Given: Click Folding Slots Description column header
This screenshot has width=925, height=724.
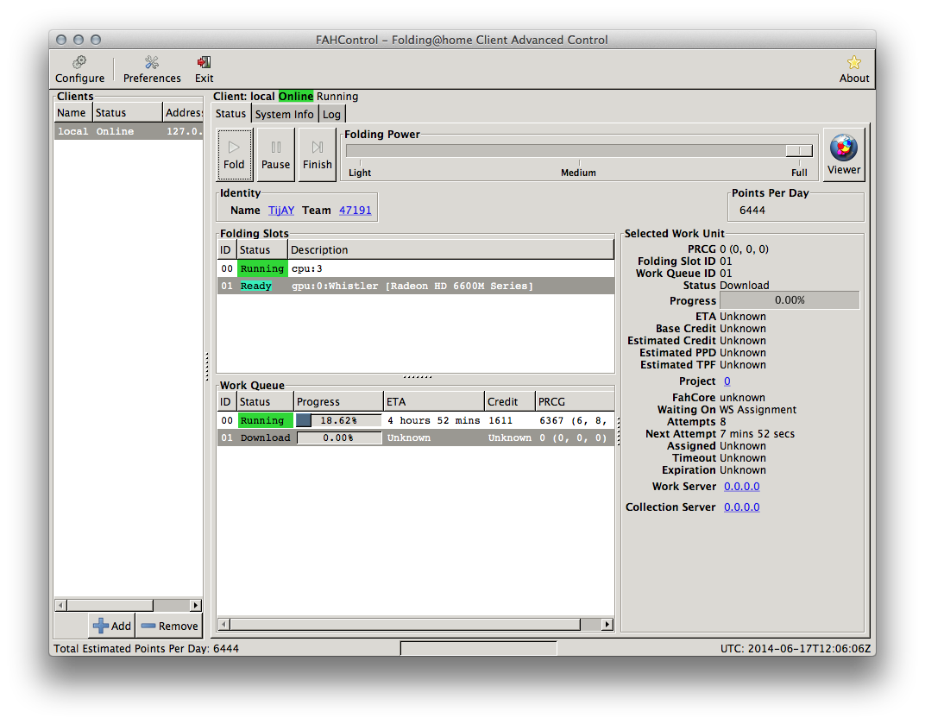Looking at the screenshot, I should [450, 249].
